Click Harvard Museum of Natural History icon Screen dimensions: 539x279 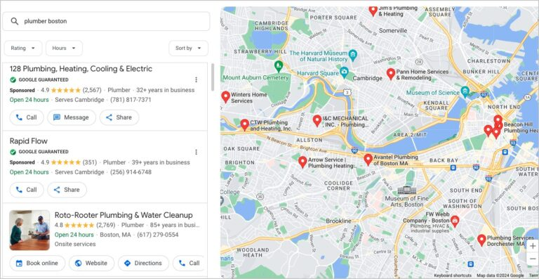[353, 54]
